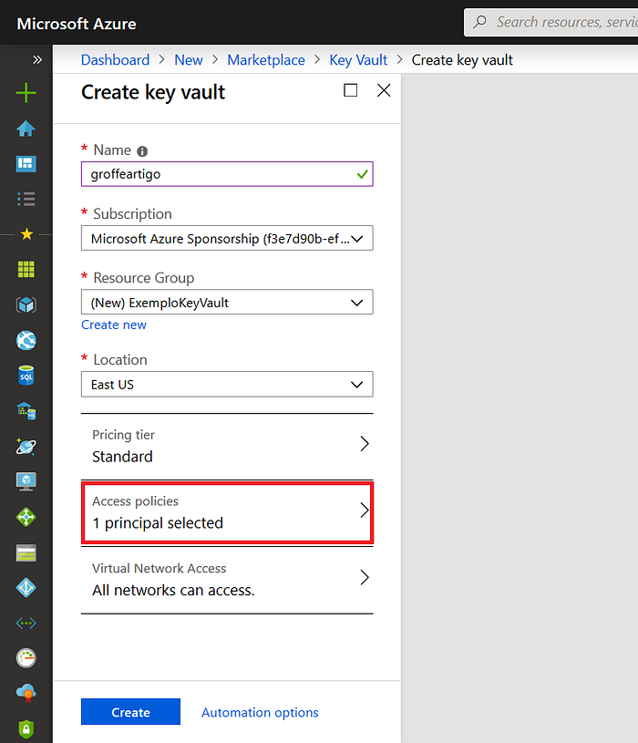Go to Home via the house icon
The width and height of the screenshot is (638, 743).
[x=26, y=129]
